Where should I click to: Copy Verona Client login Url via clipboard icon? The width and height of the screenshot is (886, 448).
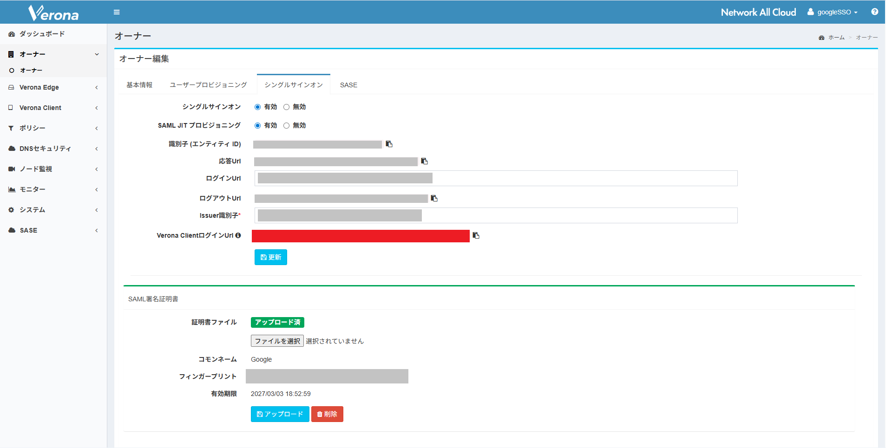coord(476,235)
